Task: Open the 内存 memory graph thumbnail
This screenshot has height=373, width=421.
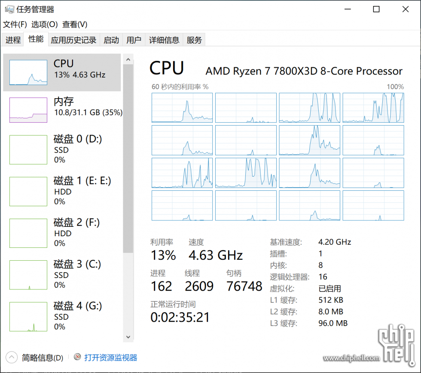Action: tap(28, 110)
